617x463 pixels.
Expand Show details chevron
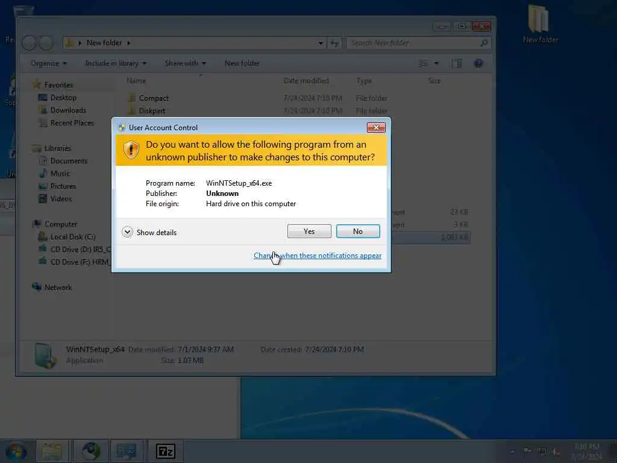127,232
